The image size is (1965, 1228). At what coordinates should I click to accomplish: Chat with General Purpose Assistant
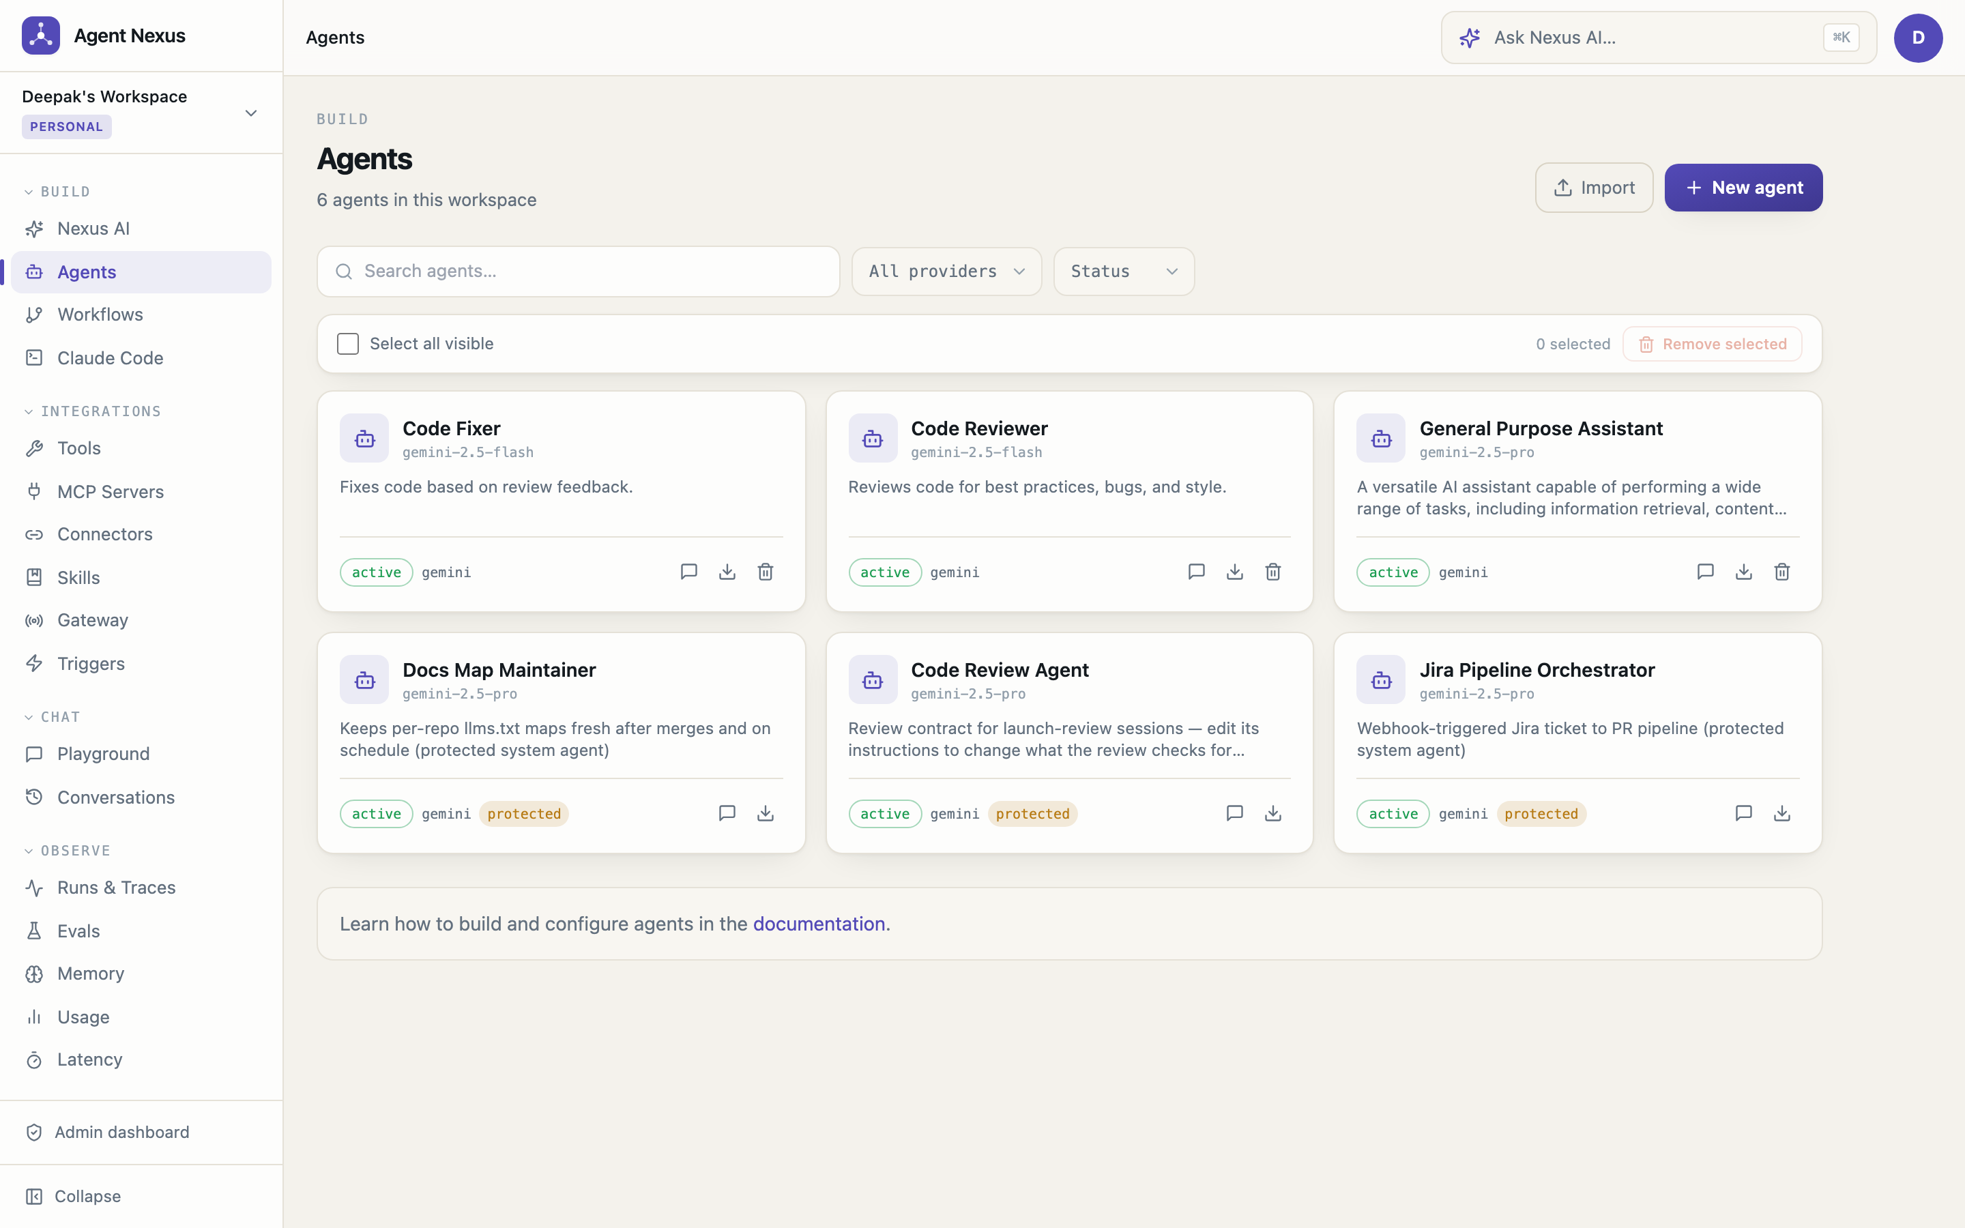1705,572
